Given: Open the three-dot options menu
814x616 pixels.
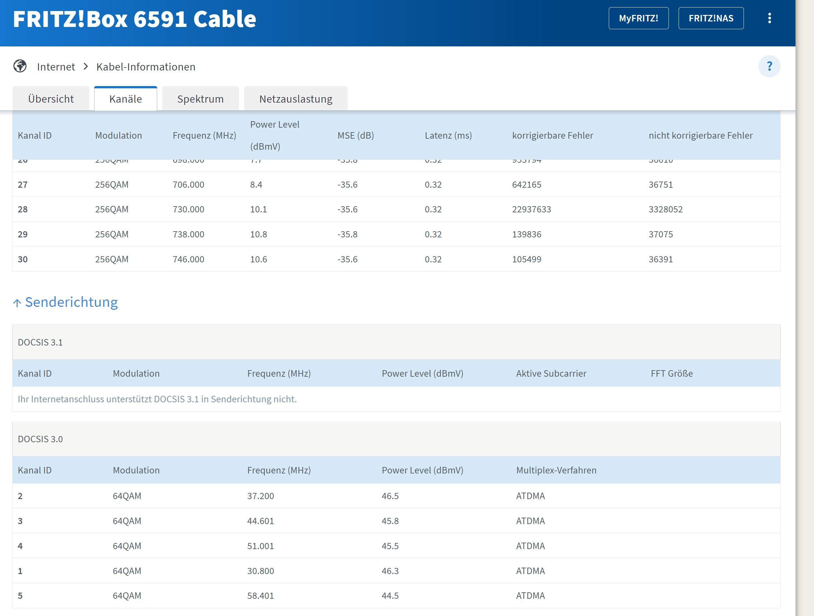Looking at the screenshot, I should pyautogui.click(x=769, y=19).
